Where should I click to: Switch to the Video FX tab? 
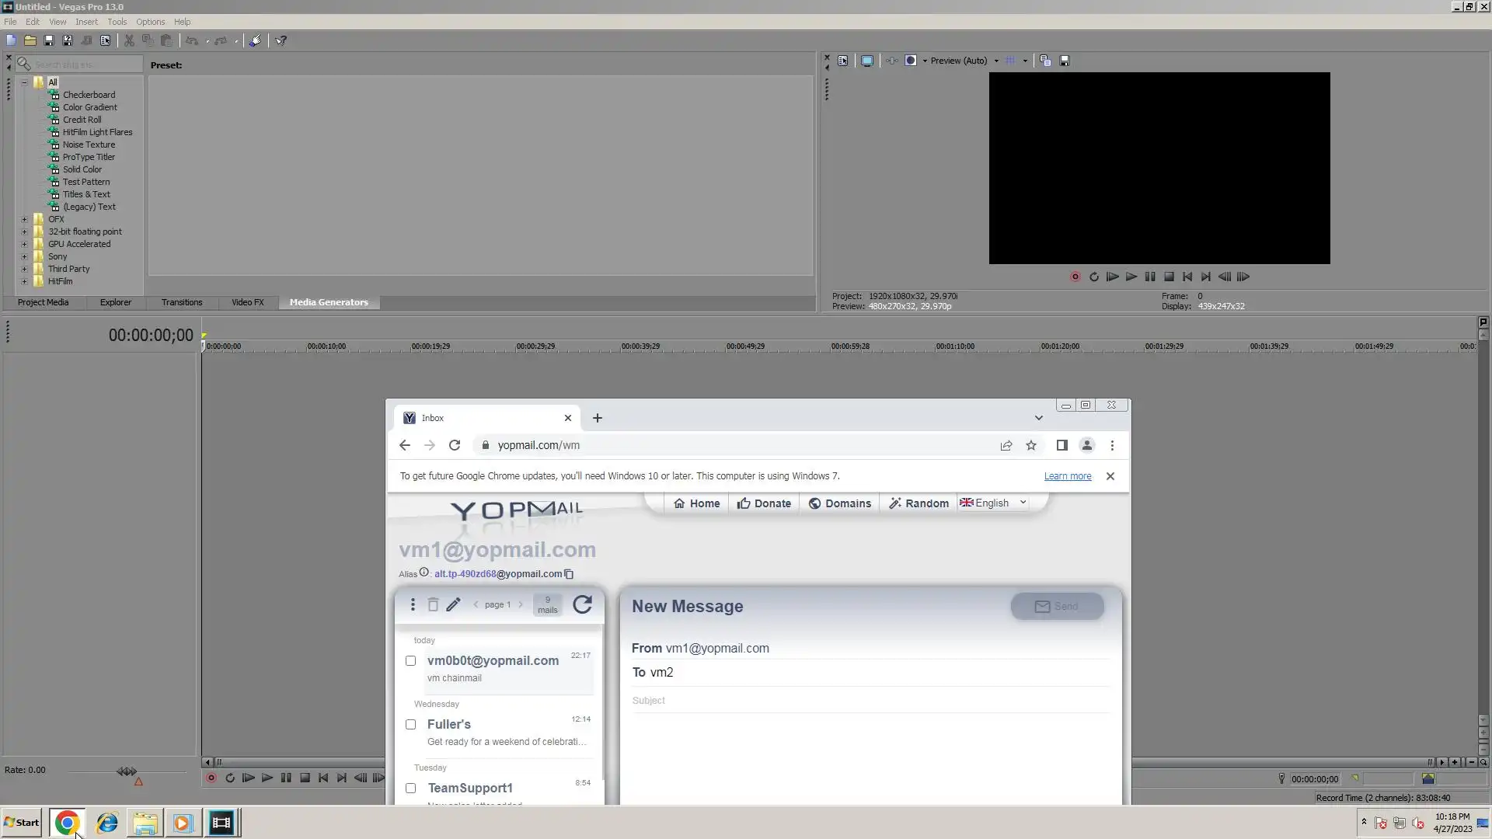pyautogui.click(x=247, y=302)
